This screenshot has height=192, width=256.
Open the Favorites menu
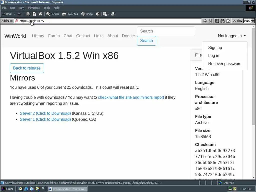(34, 8)
